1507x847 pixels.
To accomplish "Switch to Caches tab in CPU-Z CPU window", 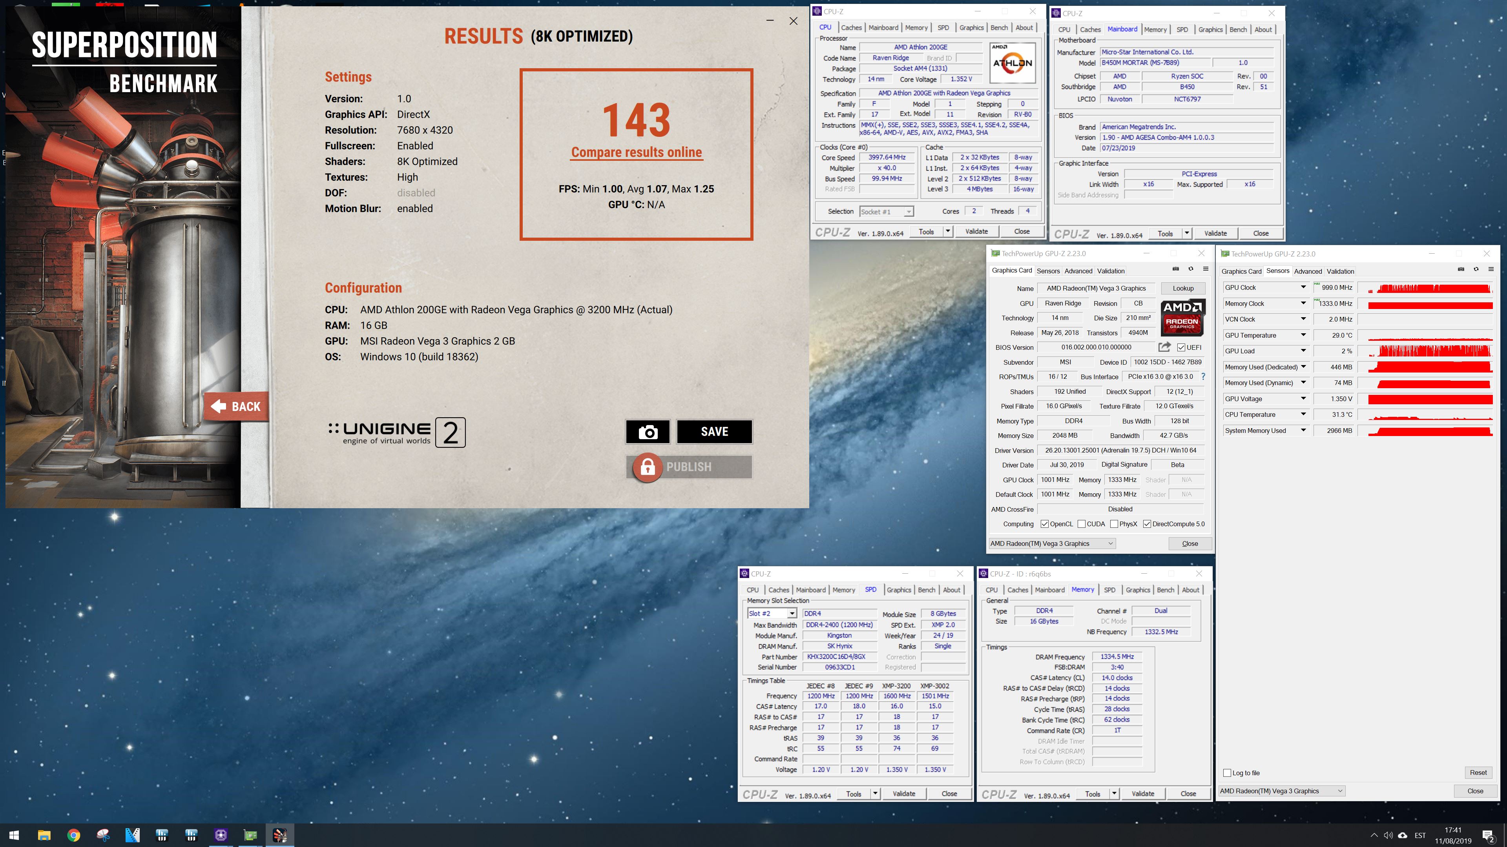I will coord(851,27).
